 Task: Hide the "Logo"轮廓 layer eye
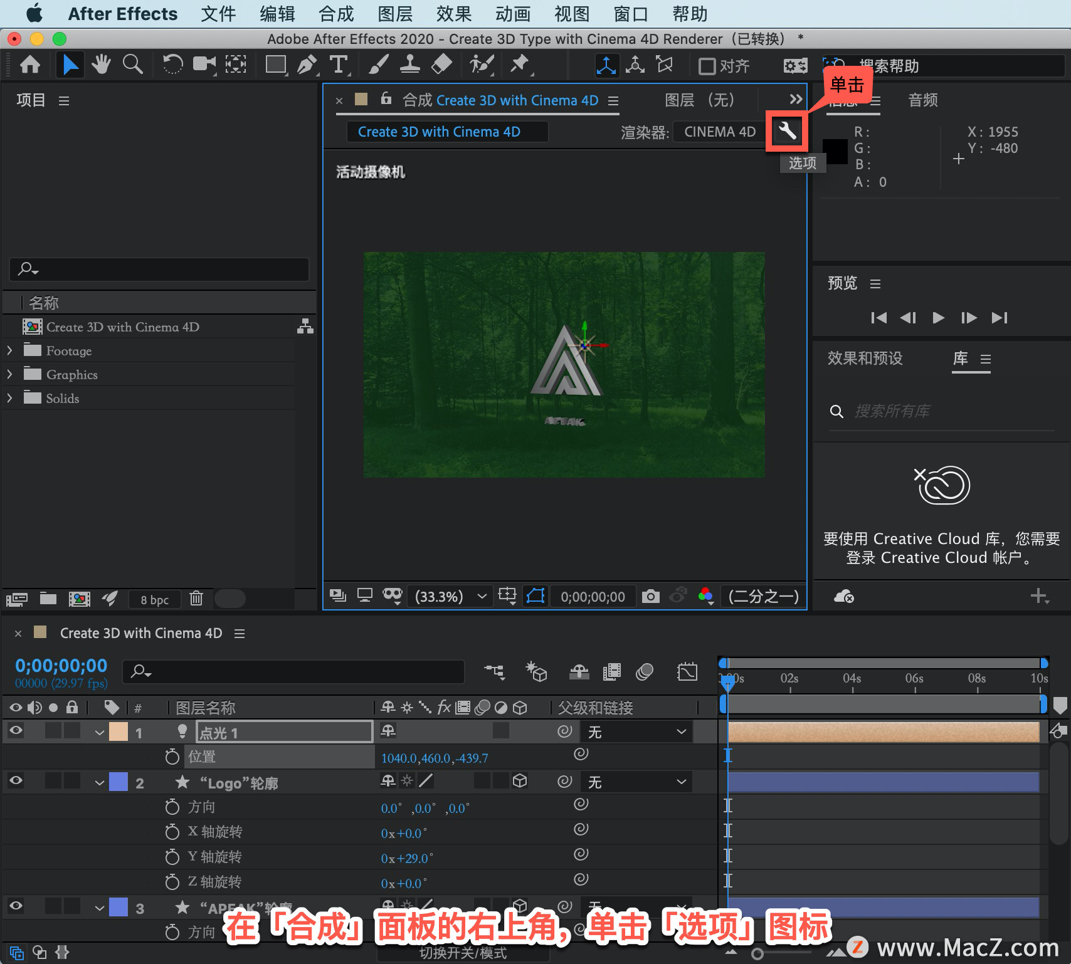16,780
